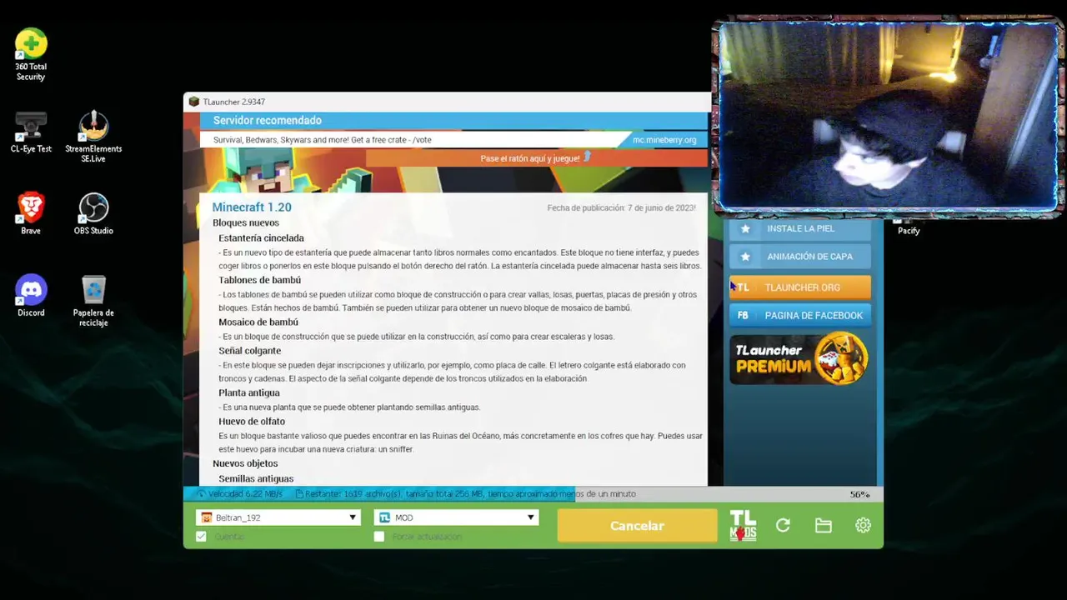Click the star icon beside Instale la piel
Screen dimensions: 1067x600
pyautogui.click(x=745, y=228)
